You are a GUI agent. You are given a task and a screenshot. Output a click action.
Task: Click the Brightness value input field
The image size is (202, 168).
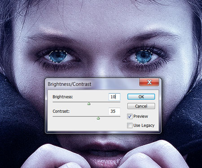click(114, 97)
